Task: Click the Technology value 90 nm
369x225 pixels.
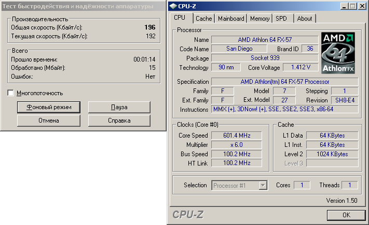Action: (226, 67)
